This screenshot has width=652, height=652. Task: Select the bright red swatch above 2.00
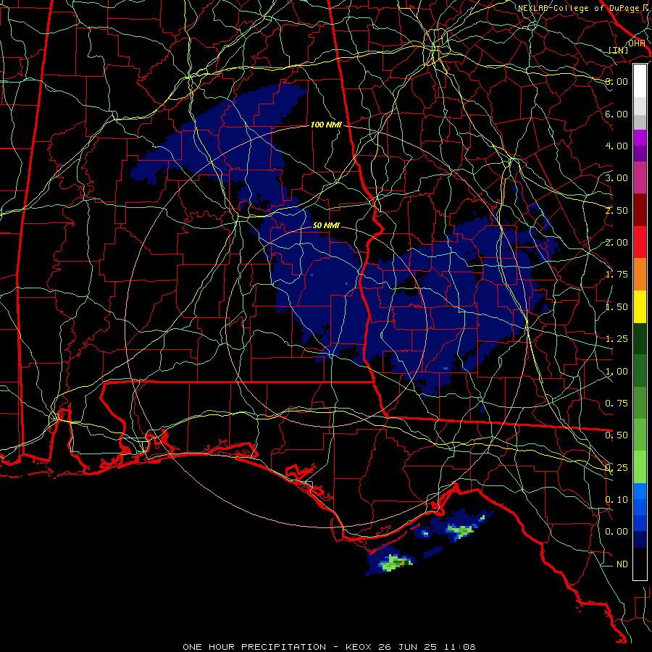[640, 242]
